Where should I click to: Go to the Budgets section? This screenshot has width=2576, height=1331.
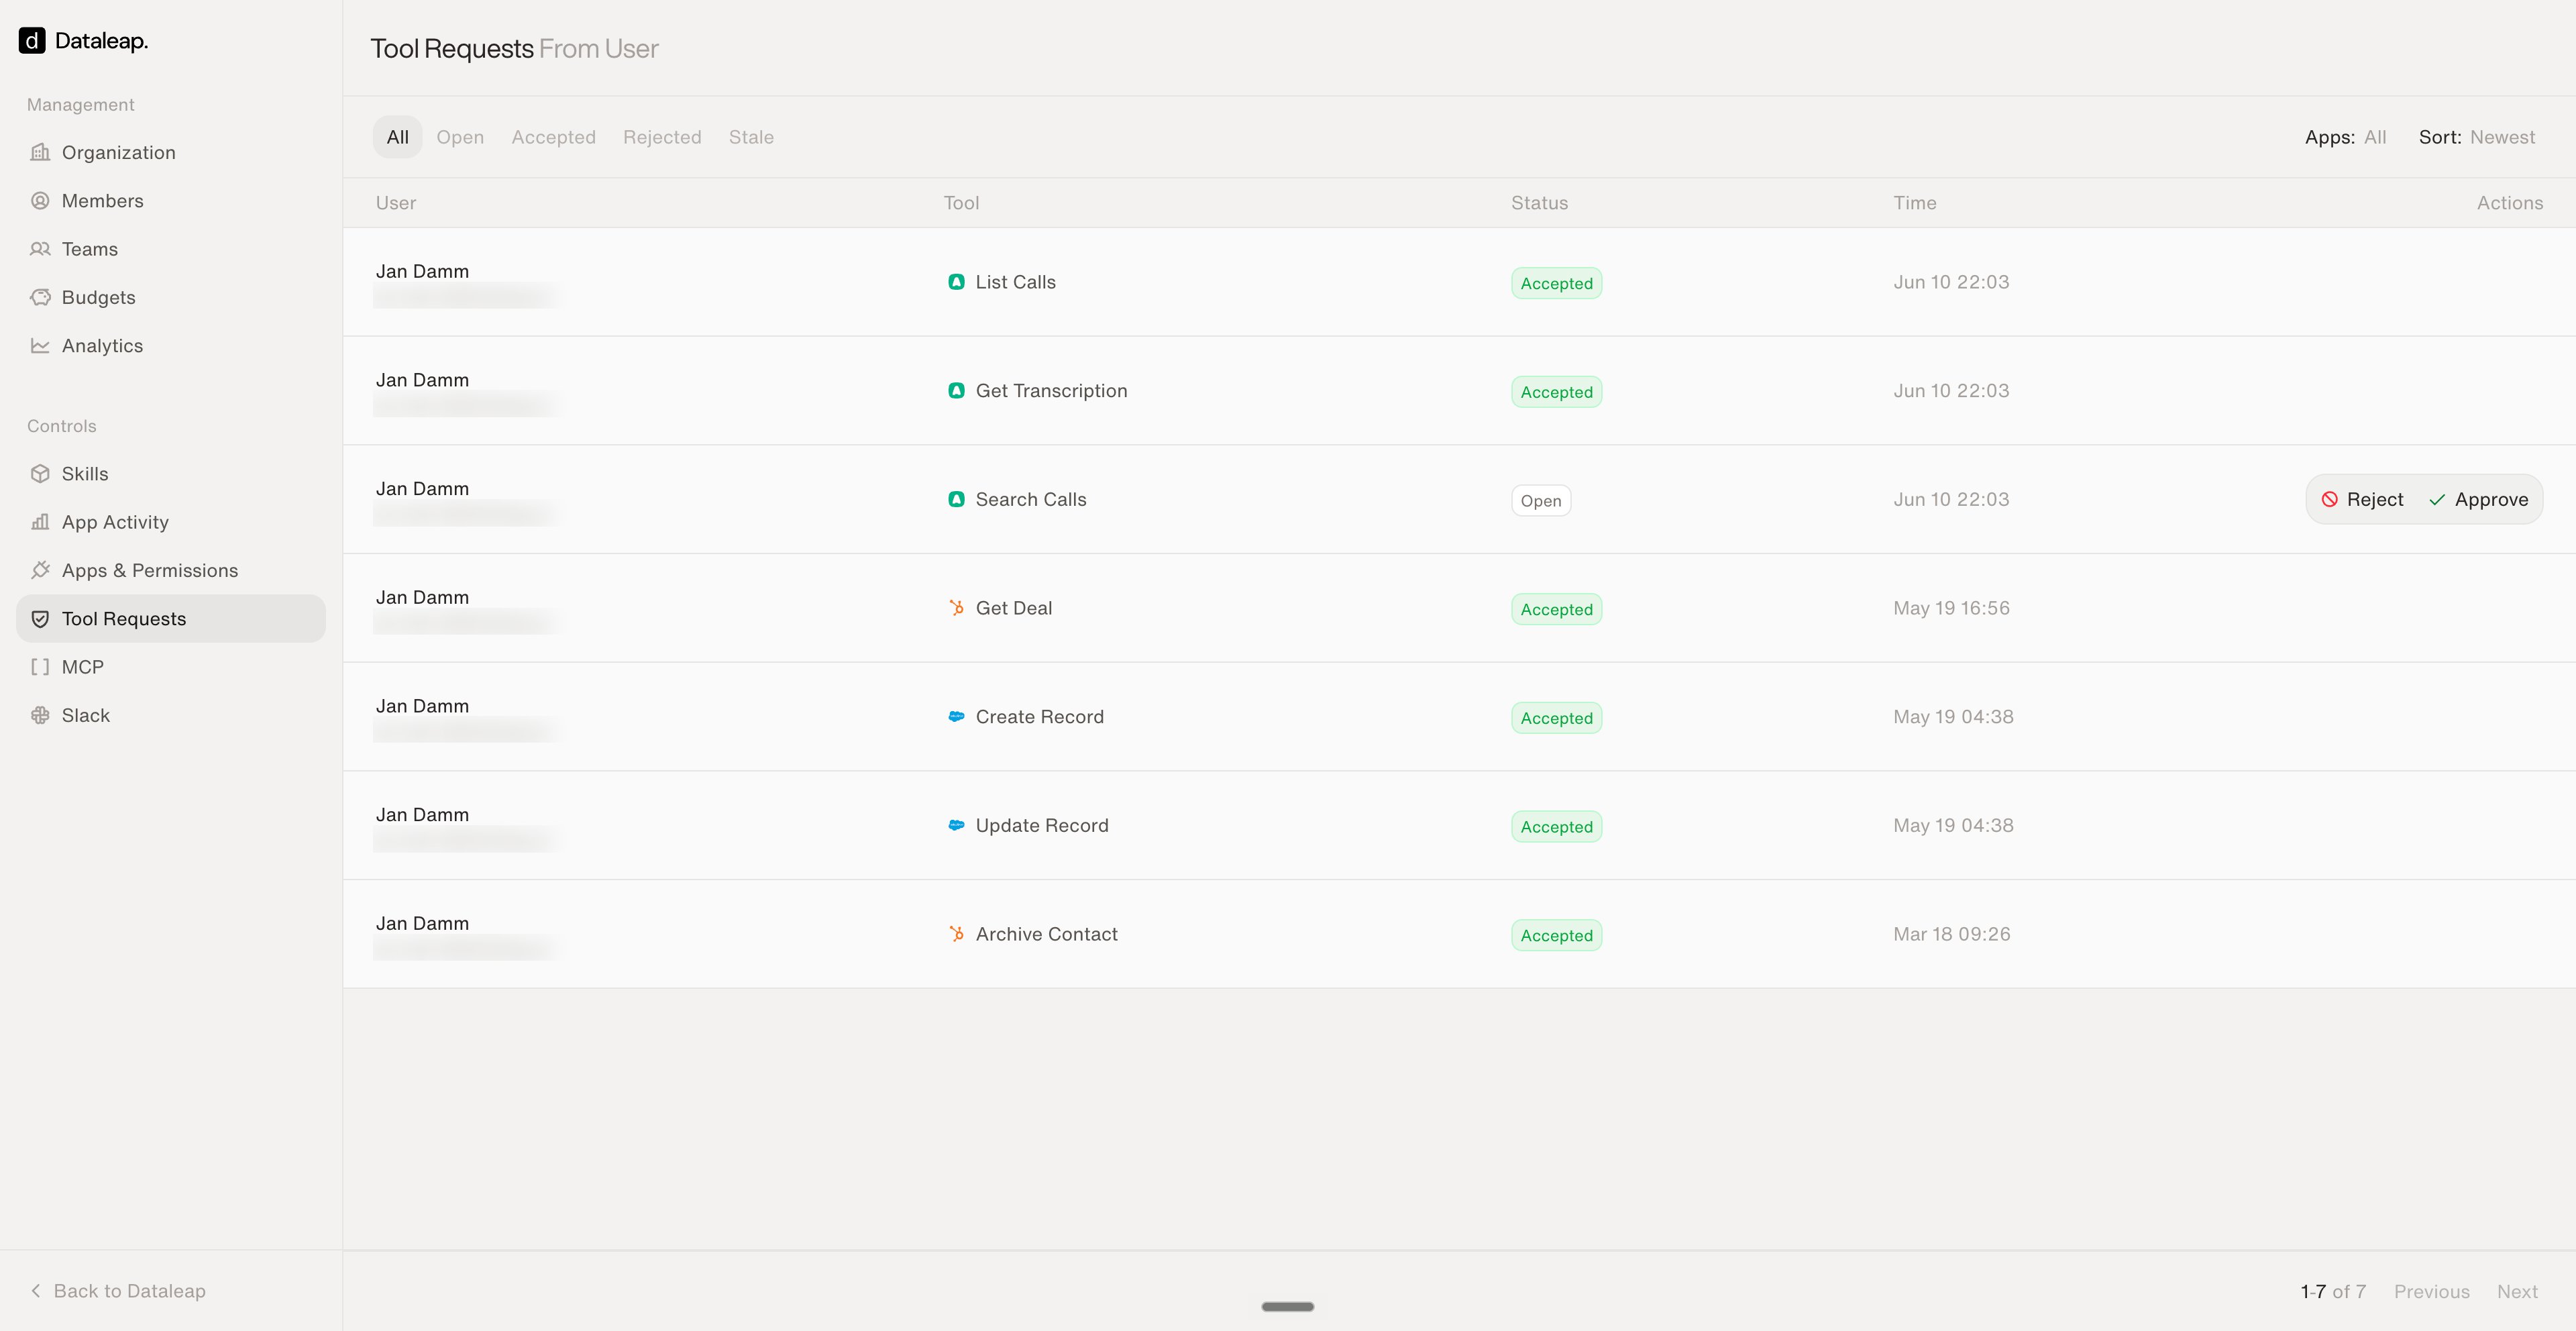pyautogui.click(x=171, y=297)
